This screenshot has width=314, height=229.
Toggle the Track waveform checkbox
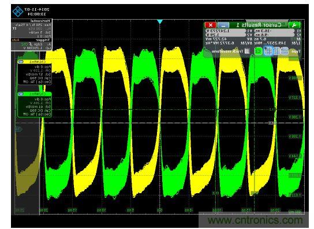pos(247,51)
